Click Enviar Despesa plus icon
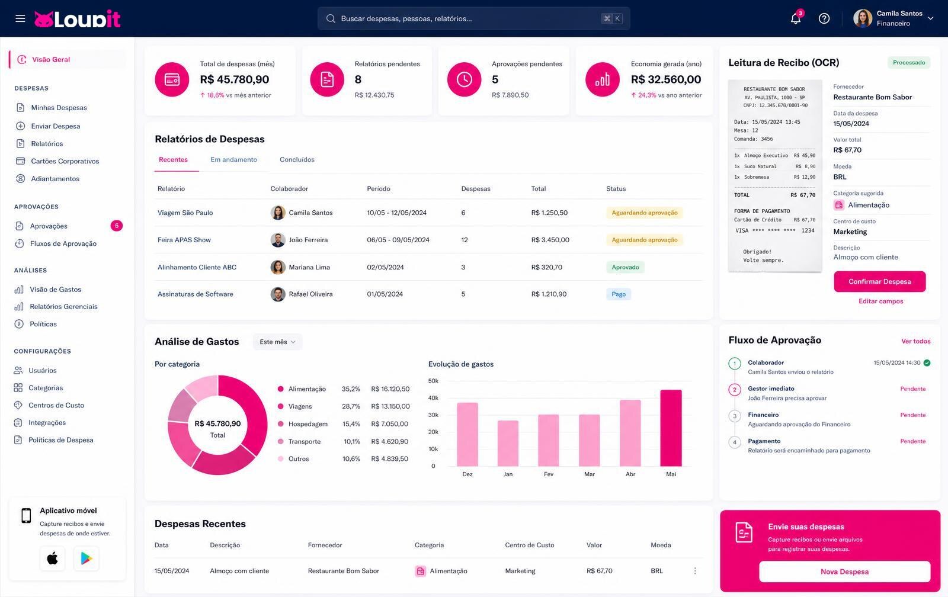 [20, 126]
